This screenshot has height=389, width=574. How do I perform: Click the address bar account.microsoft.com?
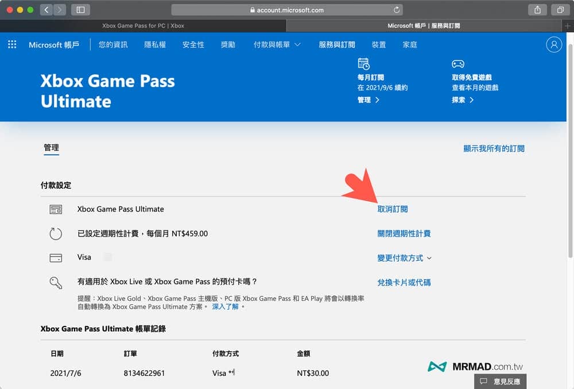(287, 10)
